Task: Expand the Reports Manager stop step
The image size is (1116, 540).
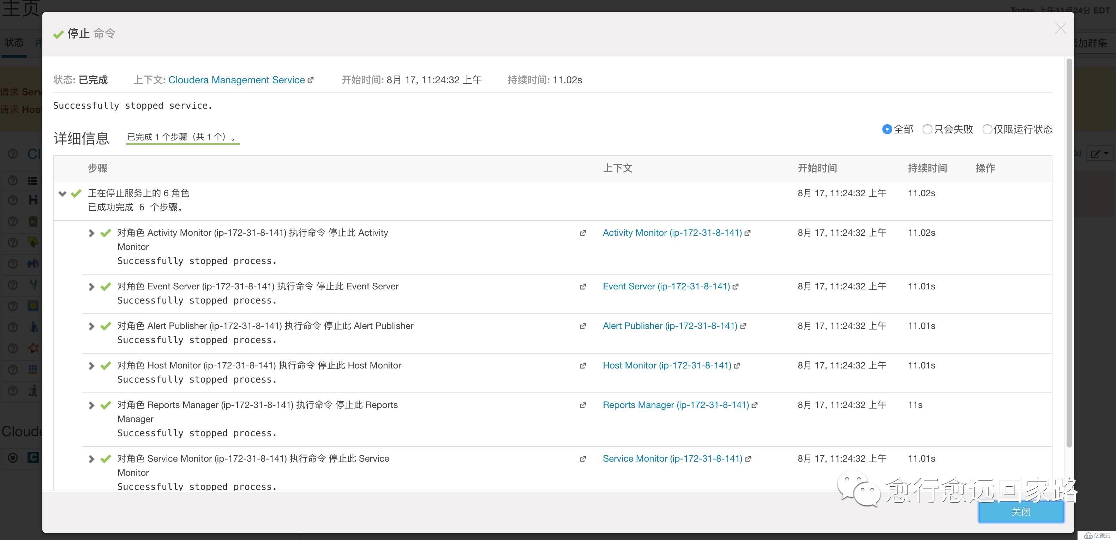Action: (x=91, y=405)
